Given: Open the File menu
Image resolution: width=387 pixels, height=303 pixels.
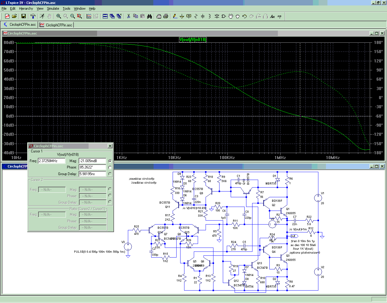Looking at the screenshot, I should [4, 8].
